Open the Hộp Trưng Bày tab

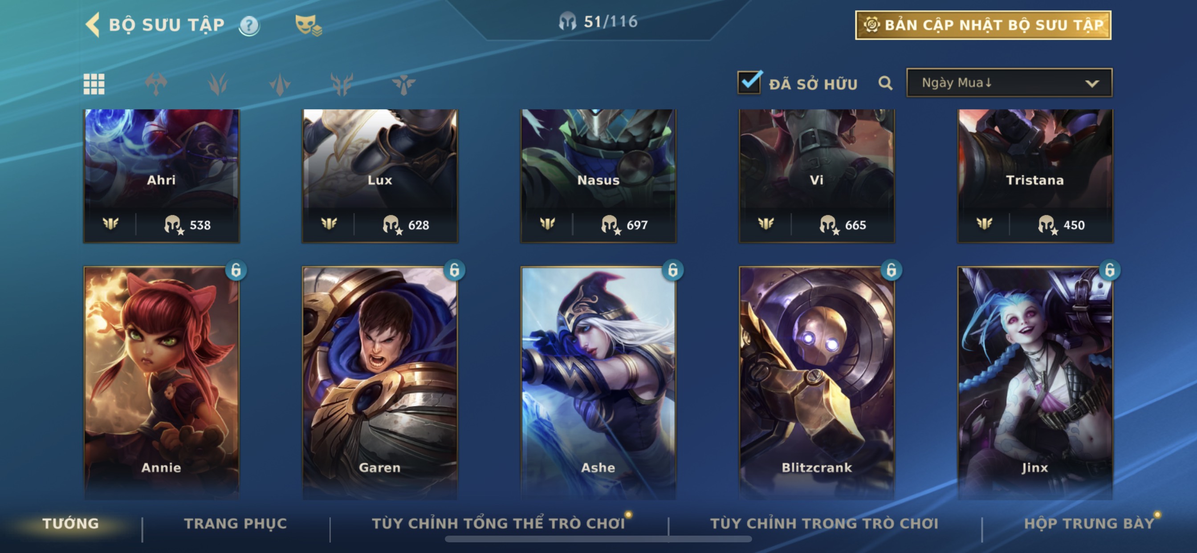(1089, 523)
